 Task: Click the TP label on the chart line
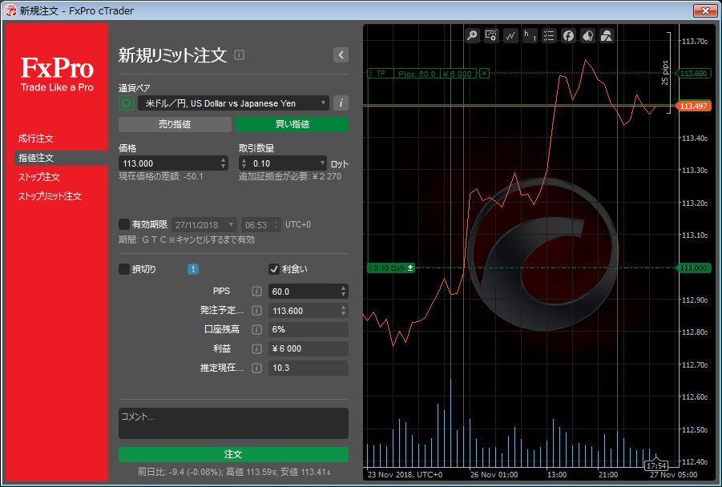tap(381, 73)
